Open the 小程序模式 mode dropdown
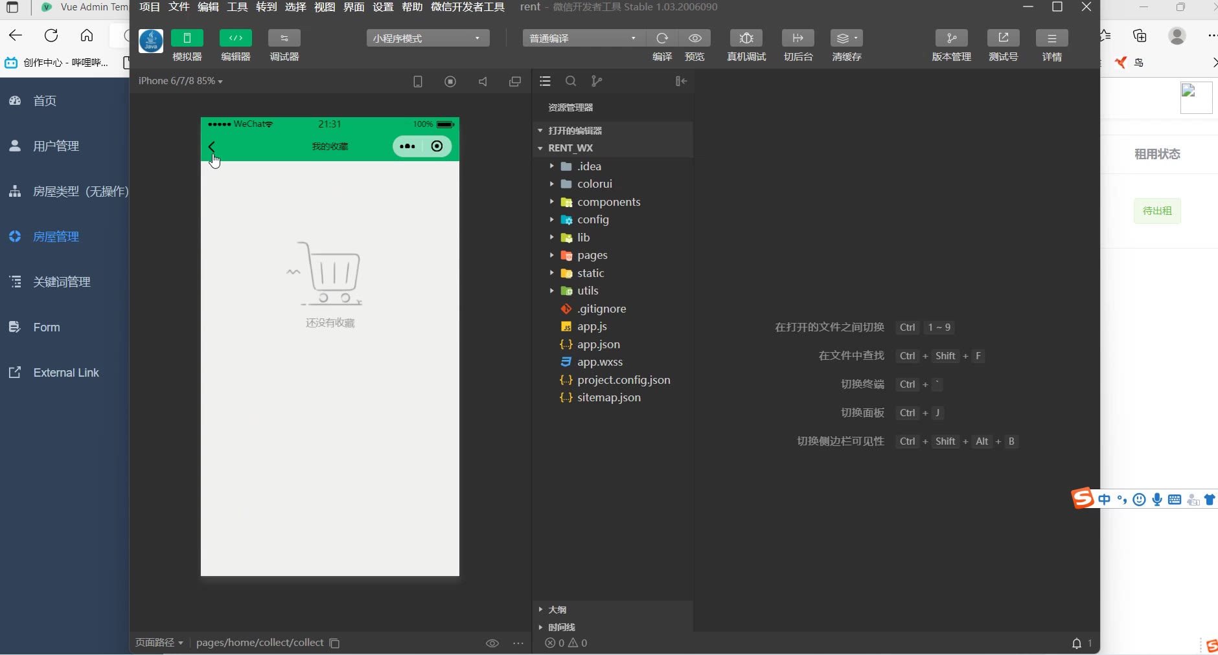This screenshot has height=655, width=1218. point(428,38)
